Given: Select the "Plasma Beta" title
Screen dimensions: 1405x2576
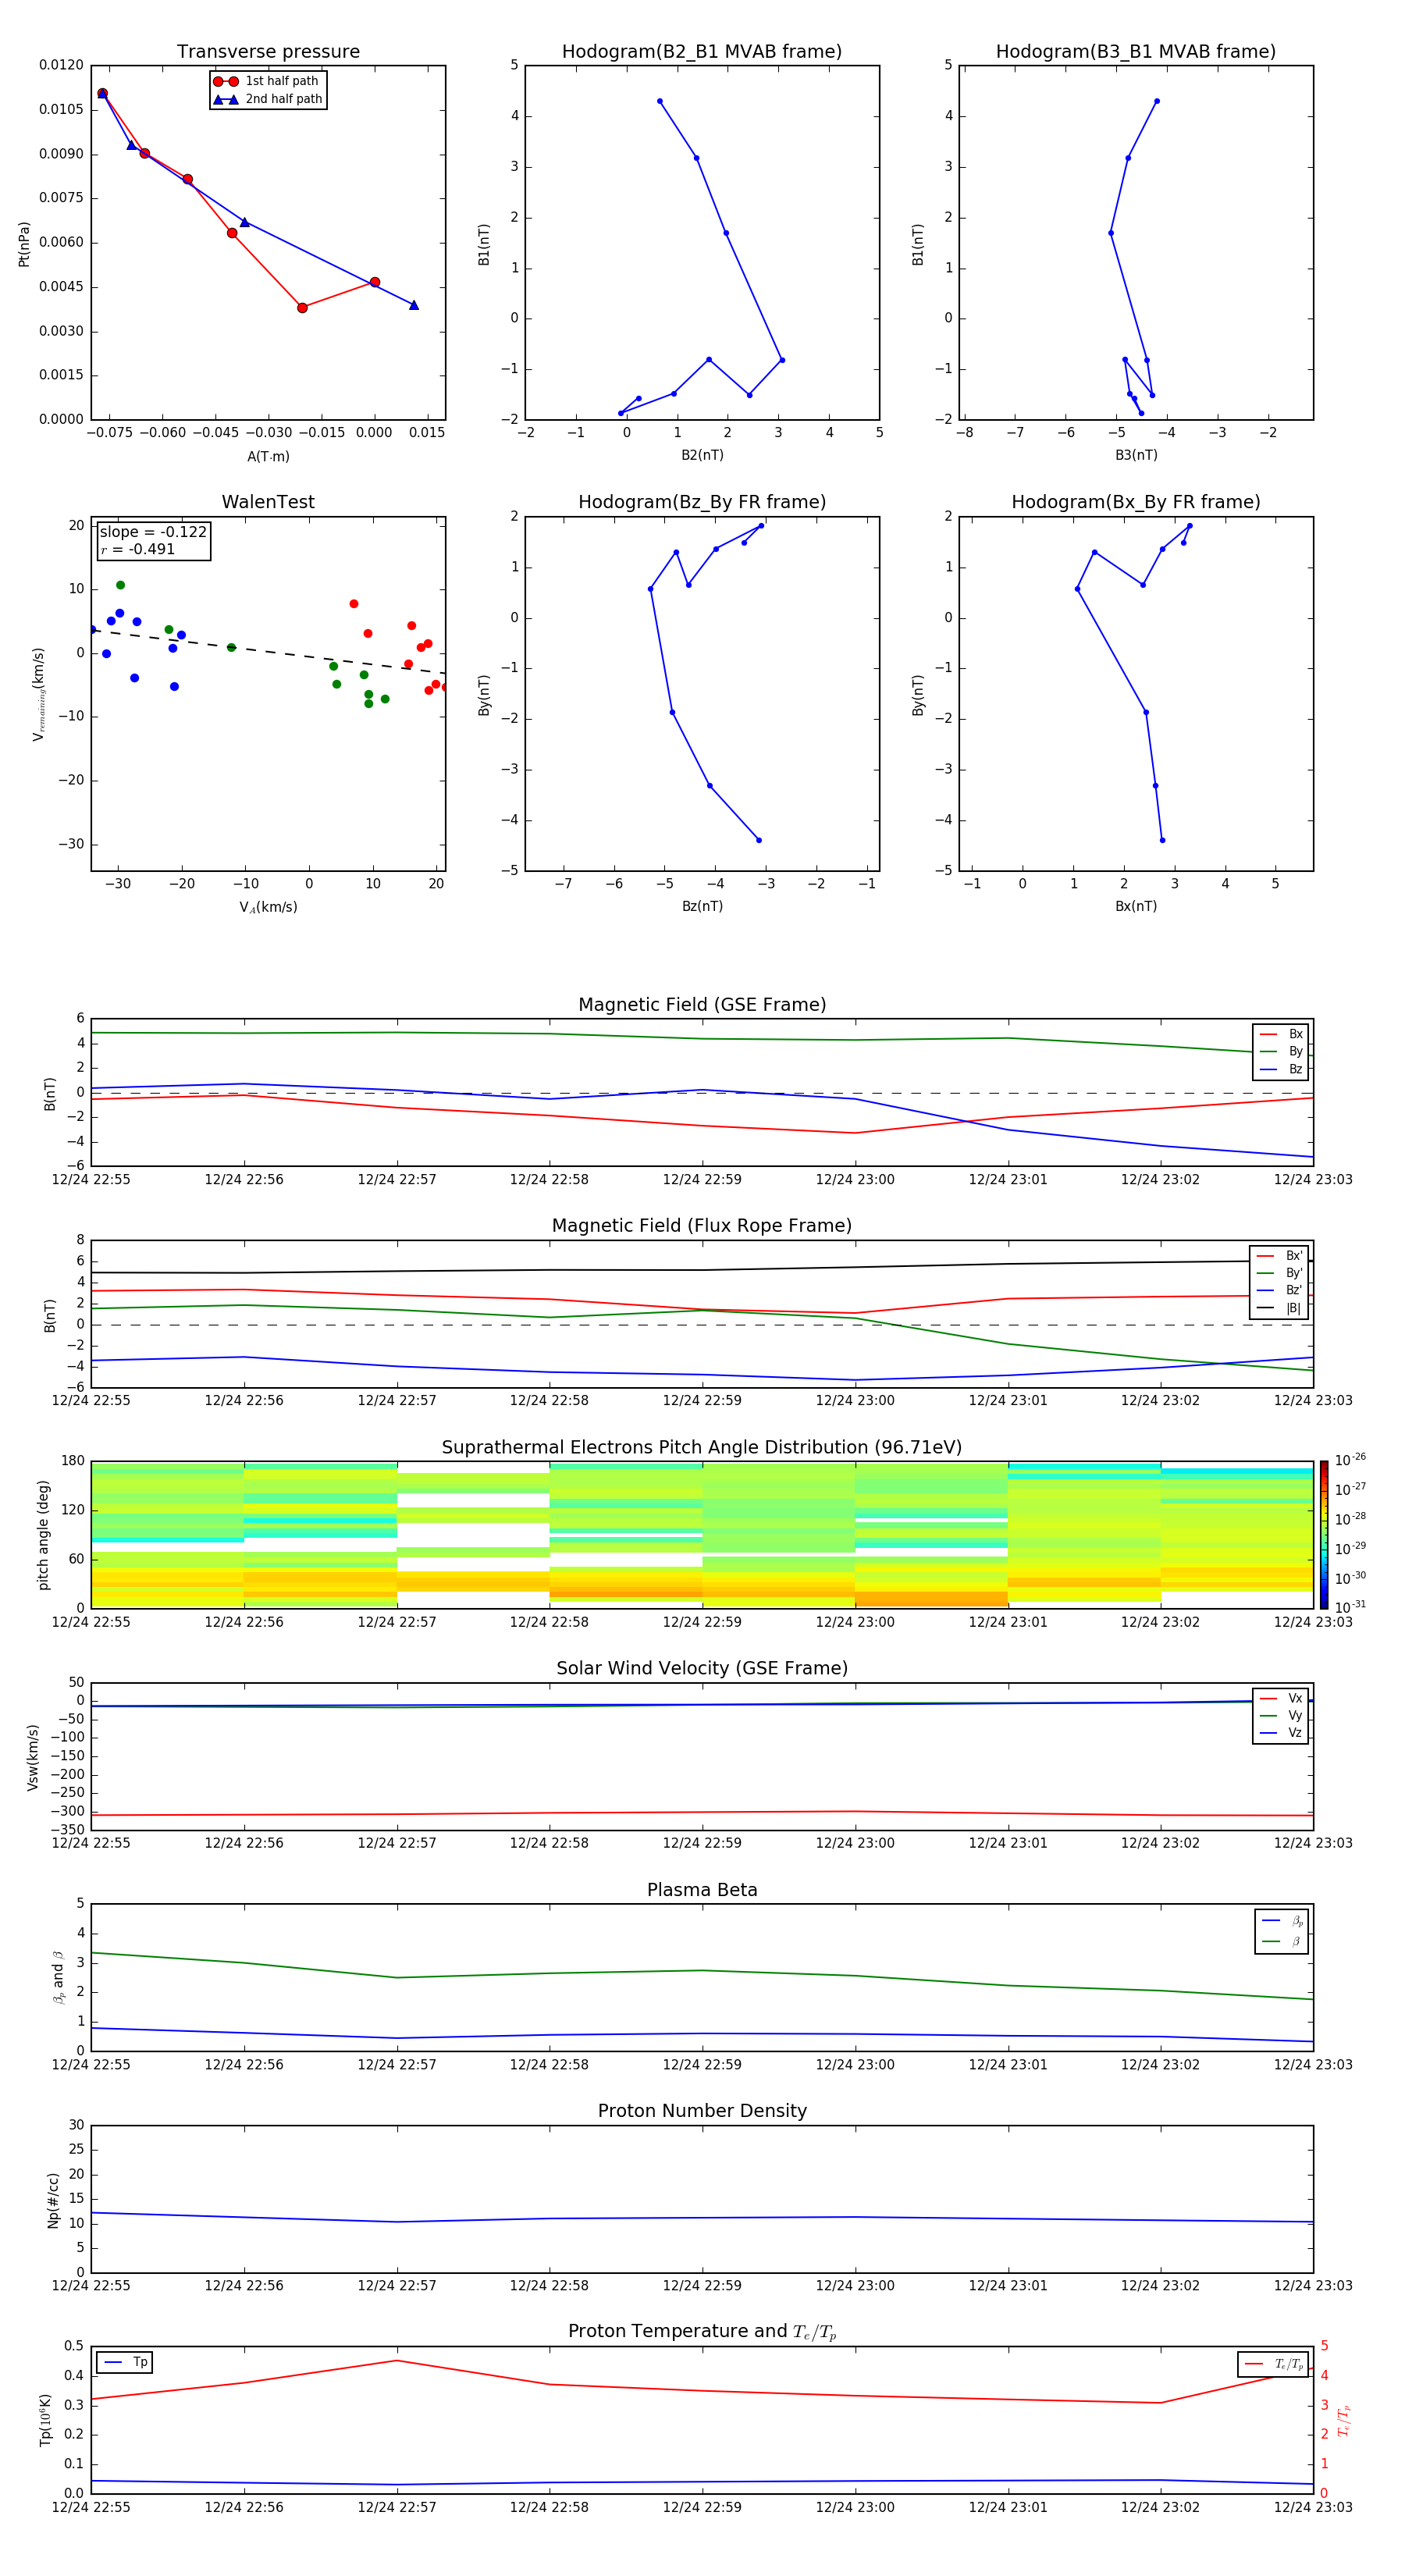Looking at the screenshot, I should 702,1890.
